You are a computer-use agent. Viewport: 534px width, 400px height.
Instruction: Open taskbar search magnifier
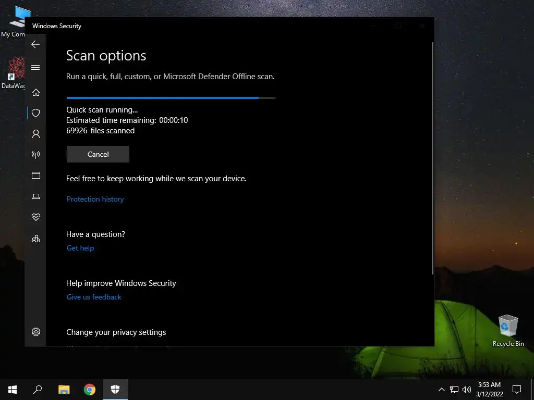pos(38,390)
